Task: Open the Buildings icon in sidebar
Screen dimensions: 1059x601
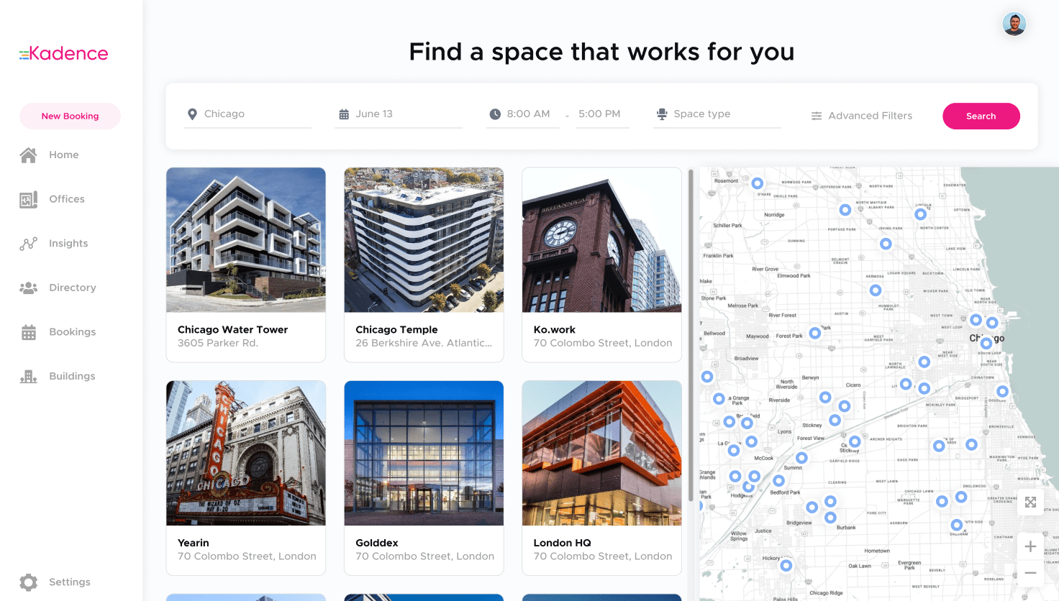Action: (29, 377)
